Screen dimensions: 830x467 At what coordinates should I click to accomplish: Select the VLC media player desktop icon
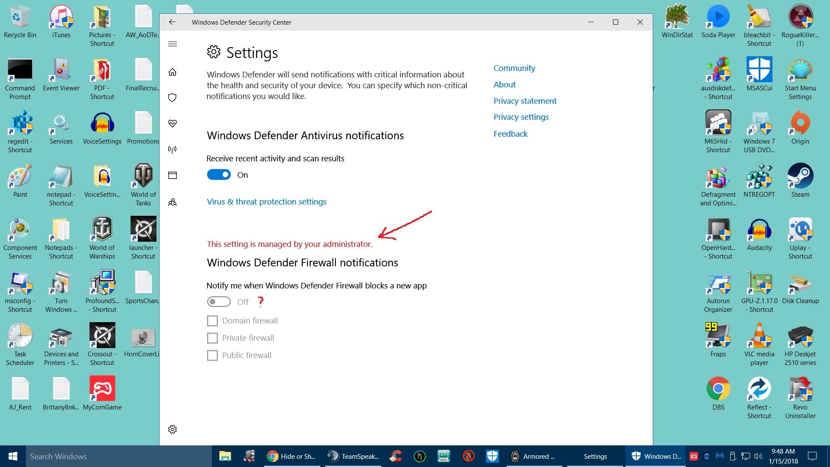[x=759, y=345]
